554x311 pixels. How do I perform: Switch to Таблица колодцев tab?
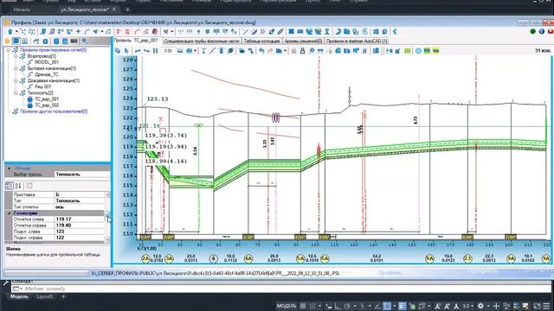[261, 41]
